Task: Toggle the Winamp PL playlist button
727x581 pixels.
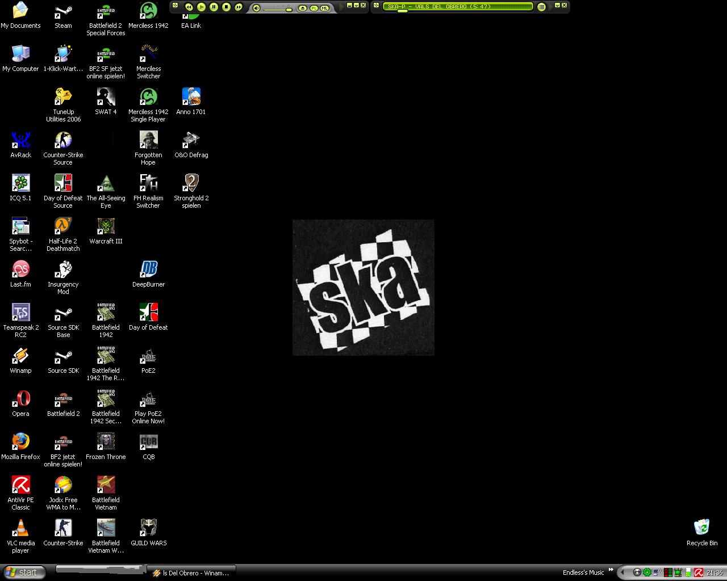Action: pyautogui.click(x=314, y=8)
